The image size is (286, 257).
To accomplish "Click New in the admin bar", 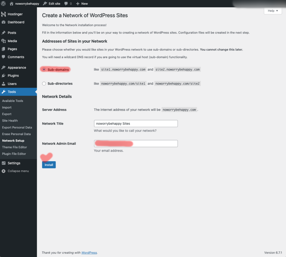I will [x=84, y=4].
